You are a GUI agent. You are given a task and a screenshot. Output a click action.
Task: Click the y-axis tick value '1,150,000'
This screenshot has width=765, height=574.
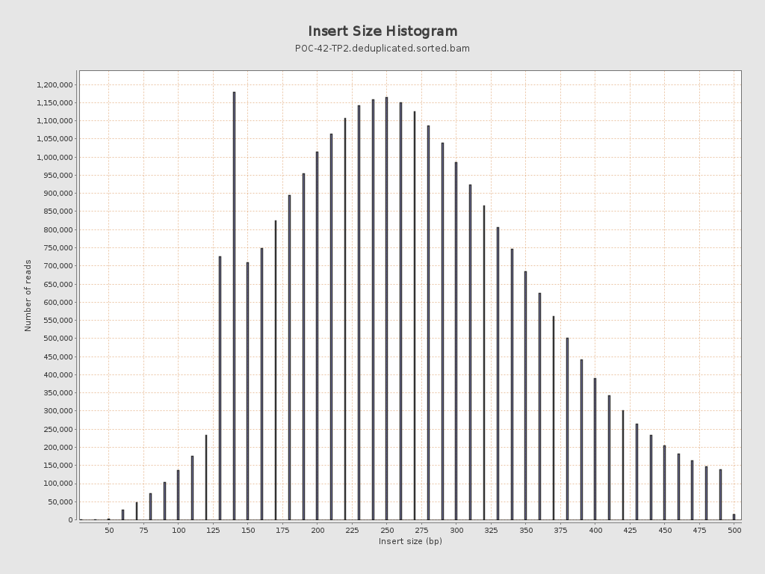click(x=55, y=103)
